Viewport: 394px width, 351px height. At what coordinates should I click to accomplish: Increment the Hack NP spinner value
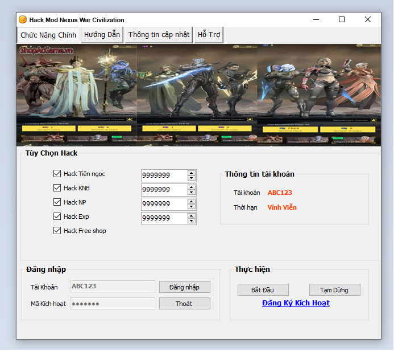tap(192, 202)
